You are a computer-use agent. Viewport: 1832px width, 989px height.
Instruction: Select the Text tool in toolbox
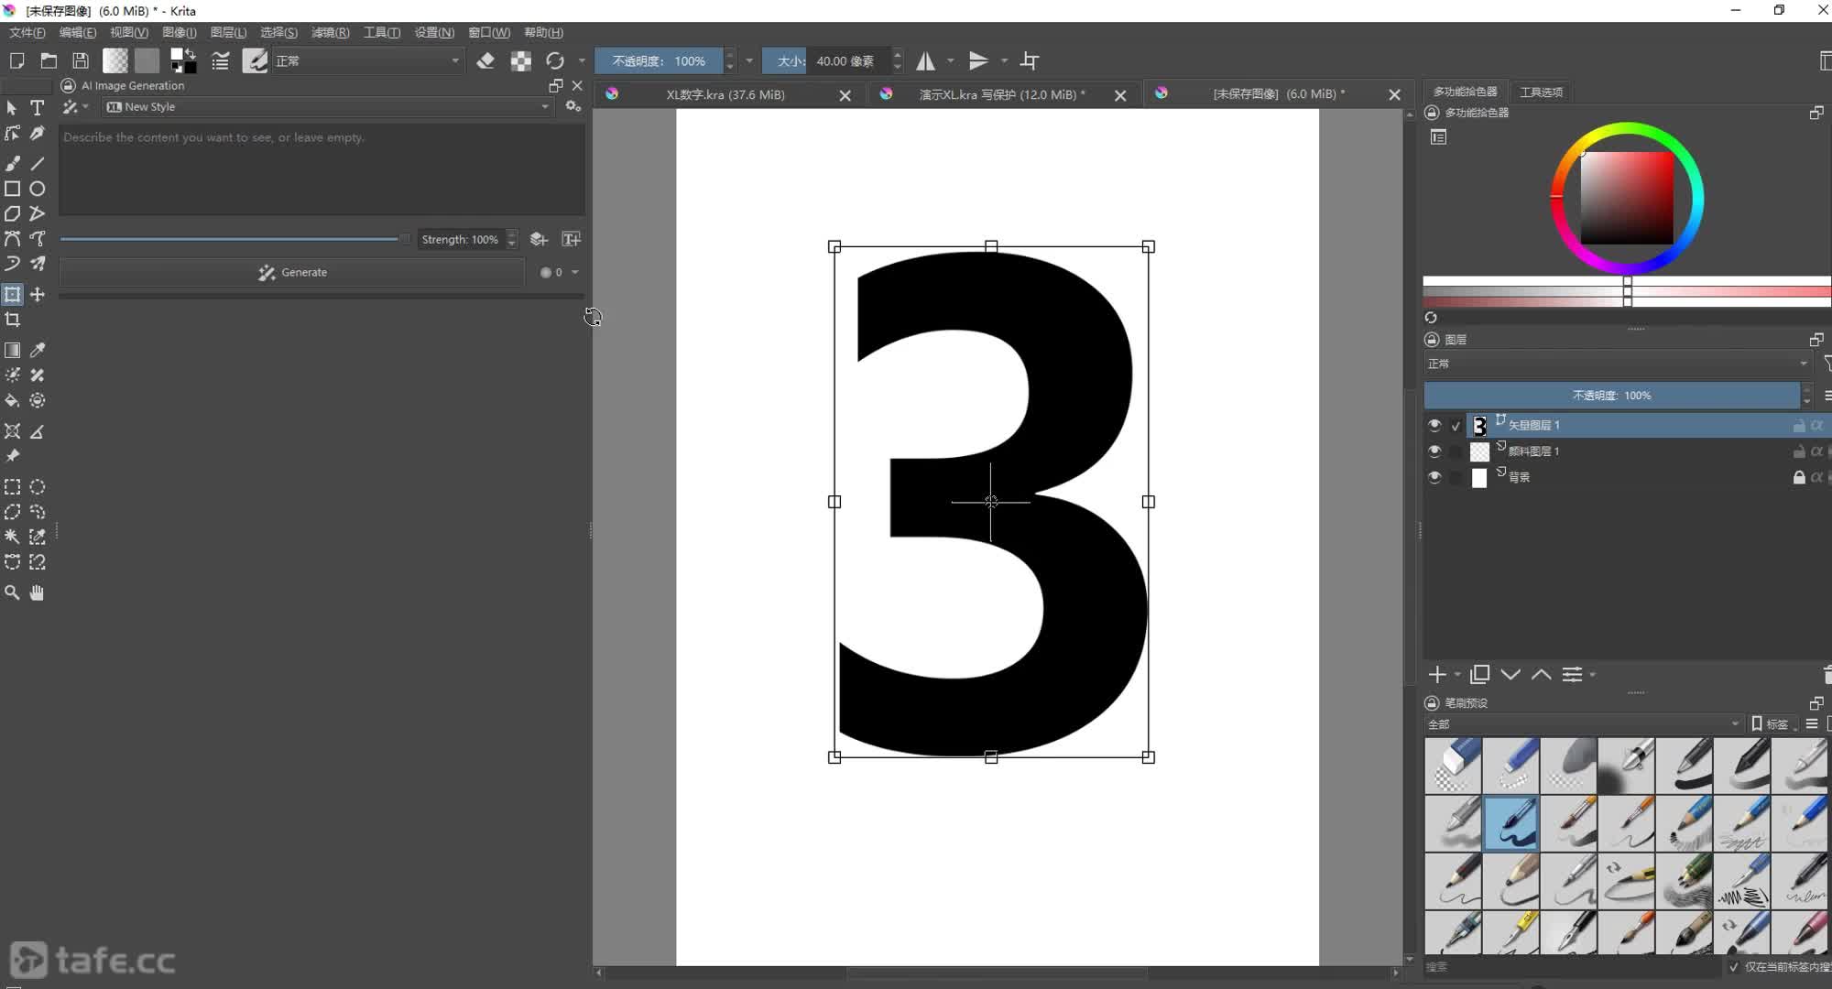38,108
